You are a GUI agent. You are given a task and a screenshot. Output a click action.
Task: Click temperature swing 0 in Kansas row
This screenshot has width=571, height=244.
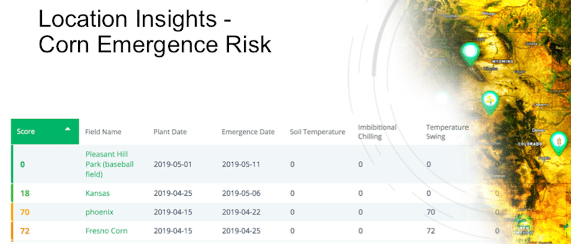point(428,193)
